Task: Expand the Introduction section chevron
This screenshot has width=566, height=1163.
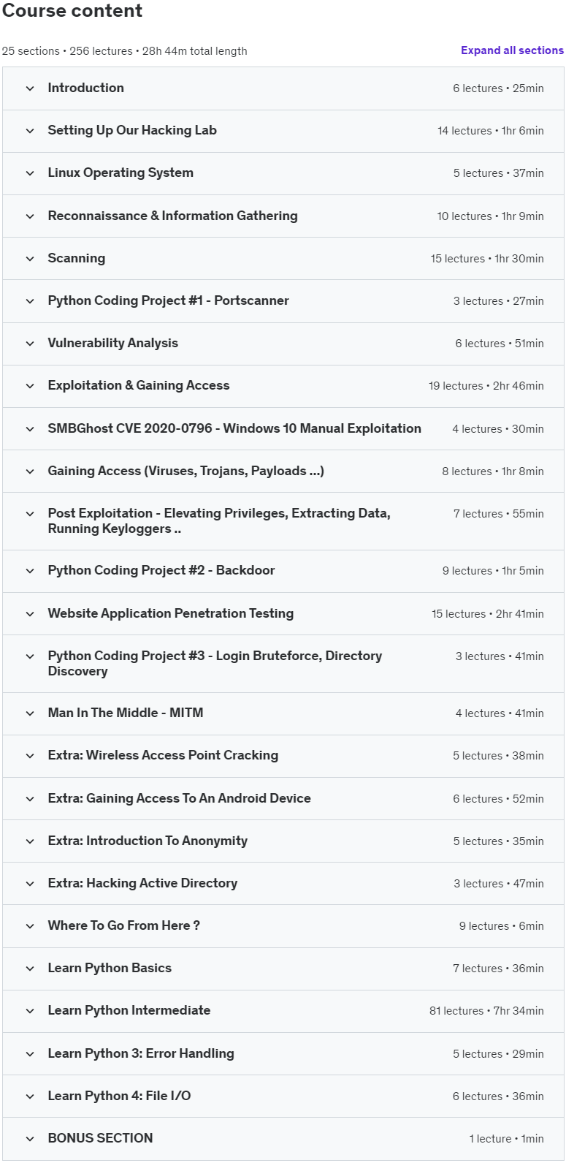Action: tap(30, 88)
